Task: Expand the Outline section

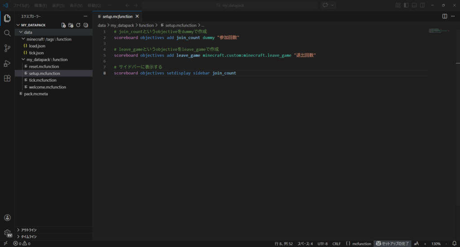Action: click(x=54, y=230)
